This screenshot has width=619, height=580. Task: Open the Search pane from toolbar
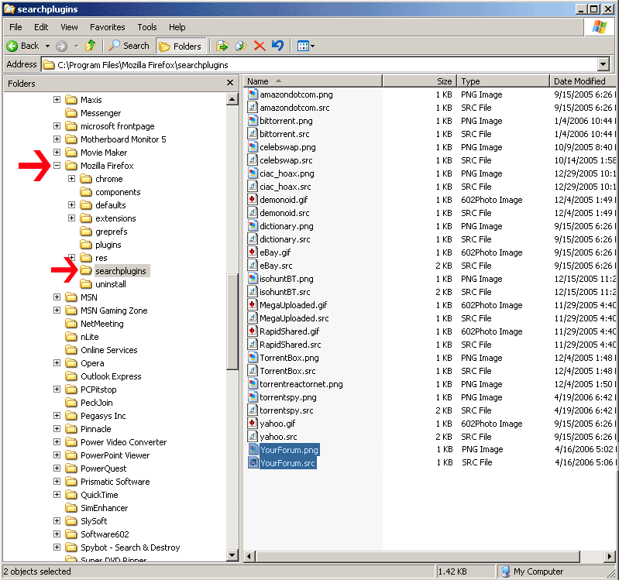tap(129, 46)
